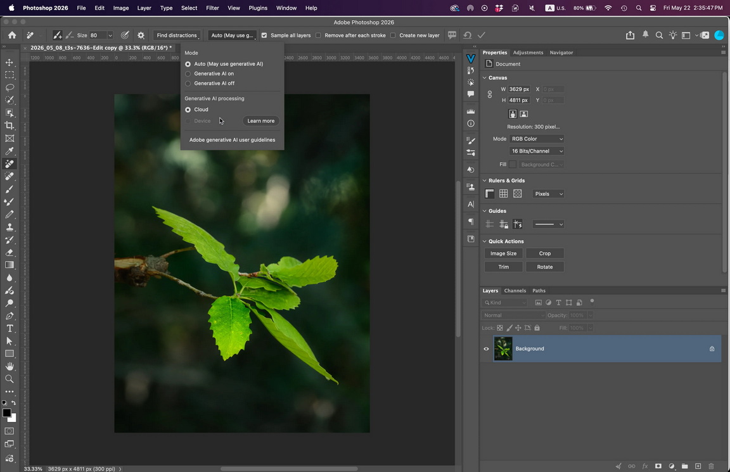Select Generative AI on radio button
730x472 pixels.
click(x=188, y=73)
